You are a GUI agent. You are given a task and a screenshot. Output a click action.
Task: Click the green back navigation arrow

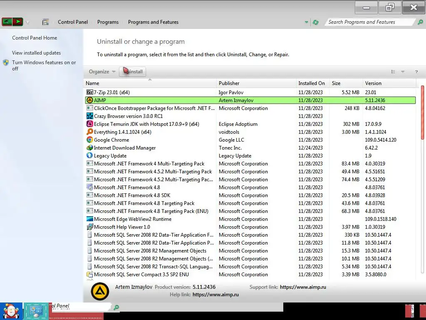[x=7, y=22]
